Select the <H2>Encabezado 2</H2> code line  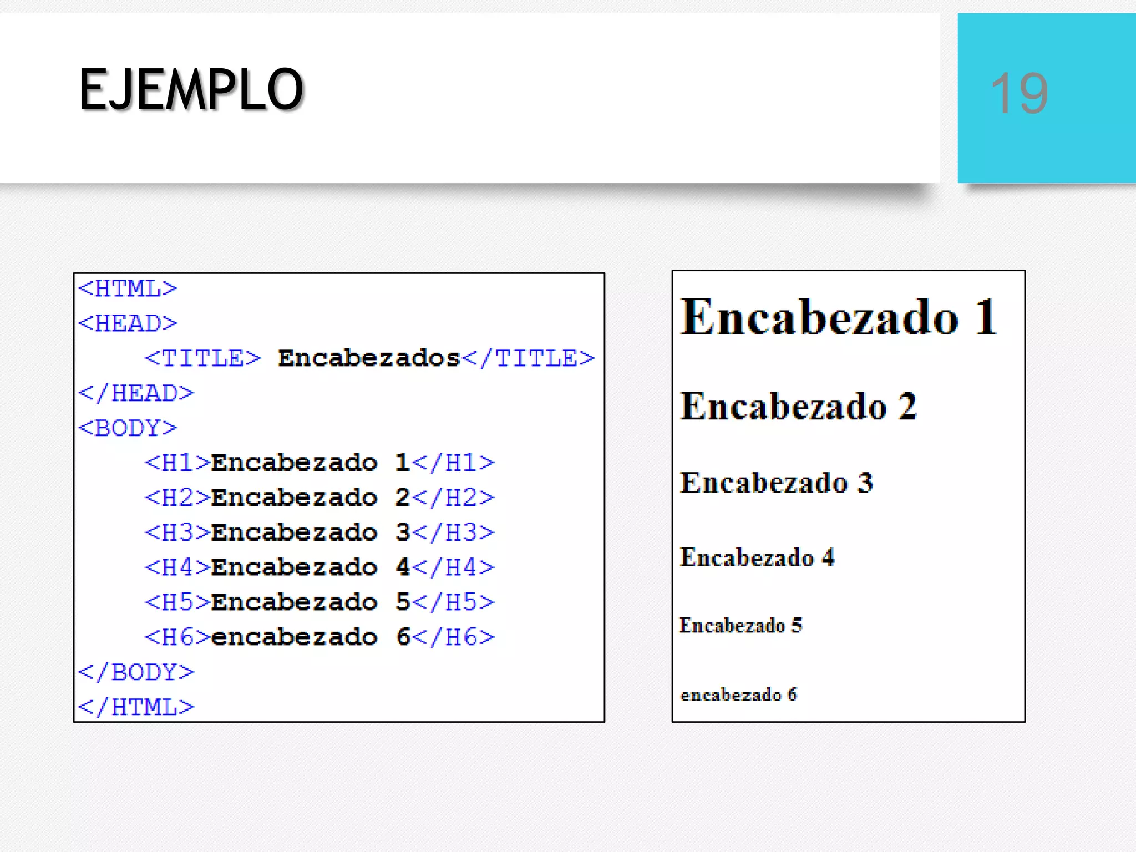pyautogui.click(x=319, y=498)
